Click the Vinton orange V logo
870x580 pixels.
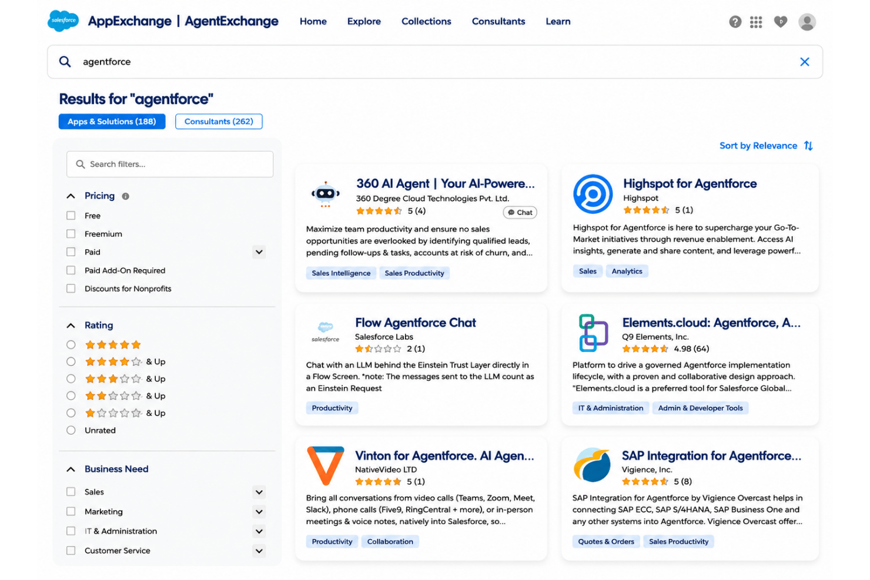(325, 465)
